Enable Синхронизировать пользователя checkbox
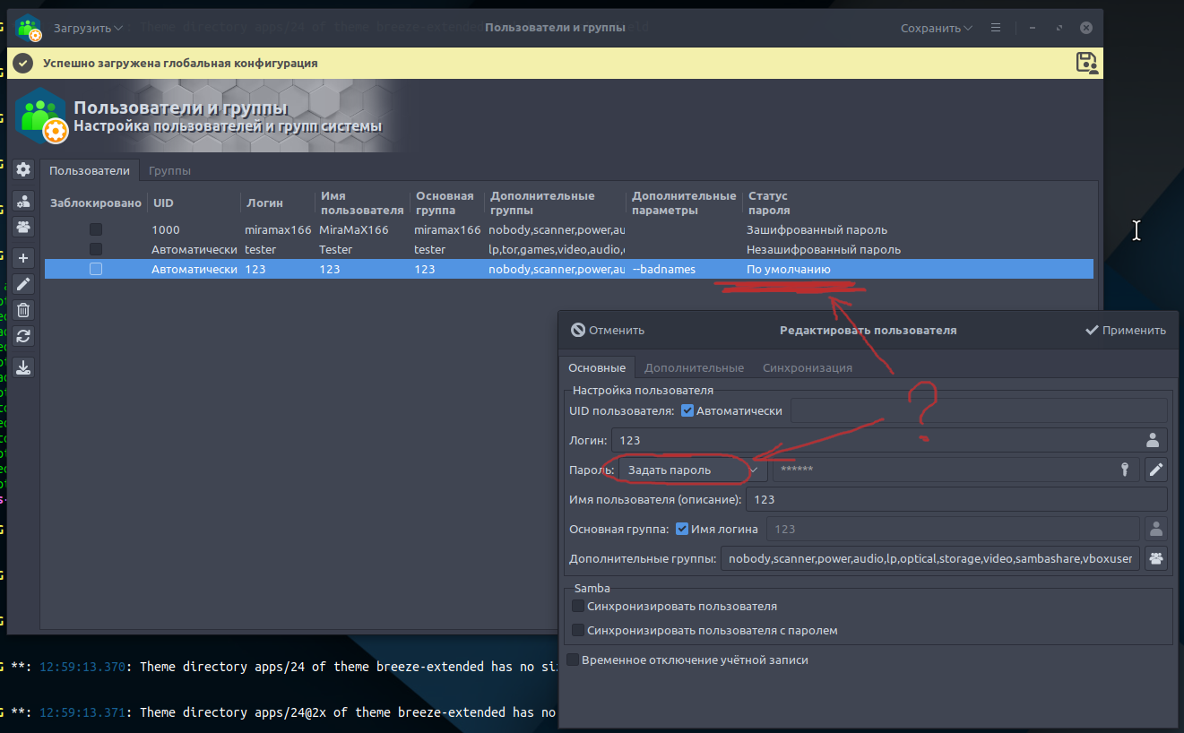Viewport: 1184px width, 733px height. click(x=578, y=607)
